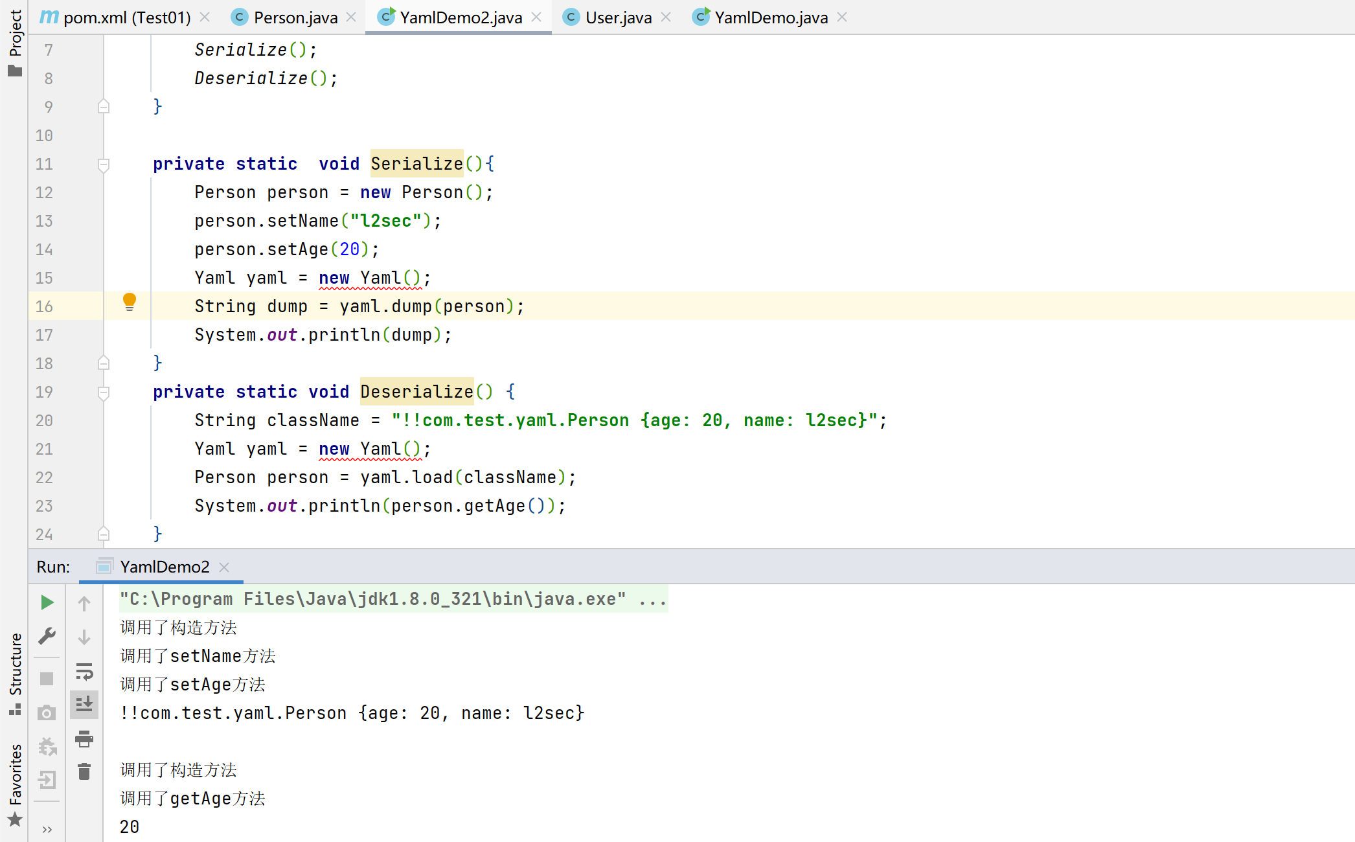This screenshot has width=1355, height=842.
Task: Click System.out.println(dump) on line 17
Action: click(x=318, y=335)
